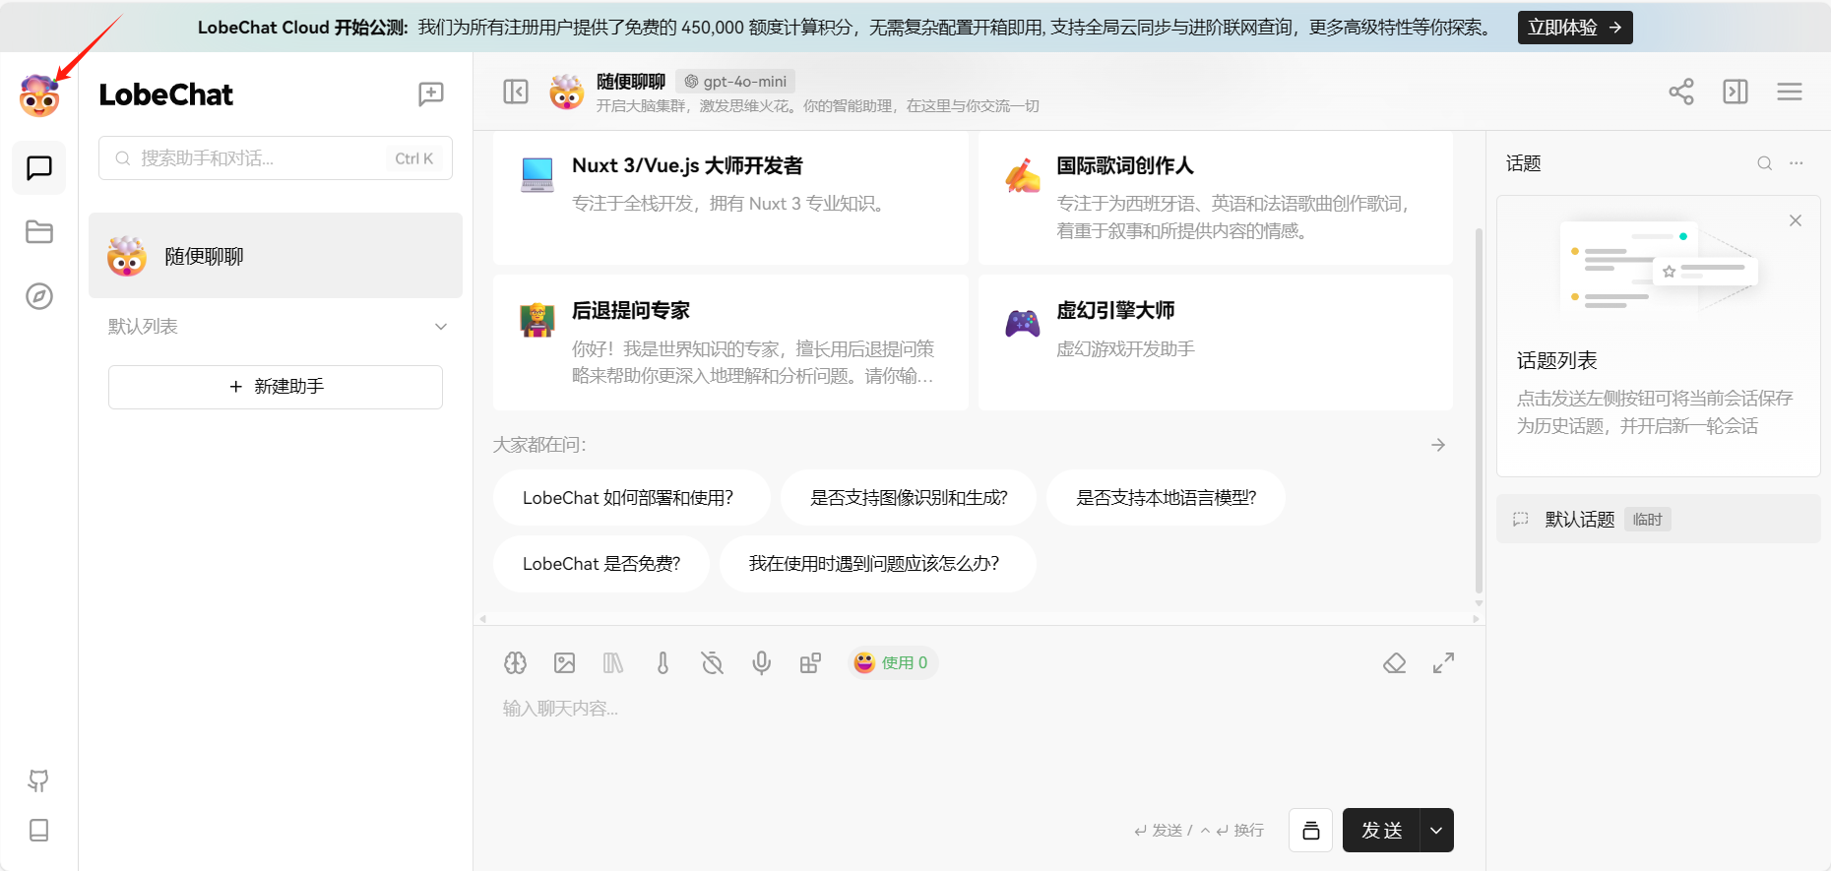Open the Nuxt 3/Vue.js 大师开发者 card
1831x871 pixels.
730,199
